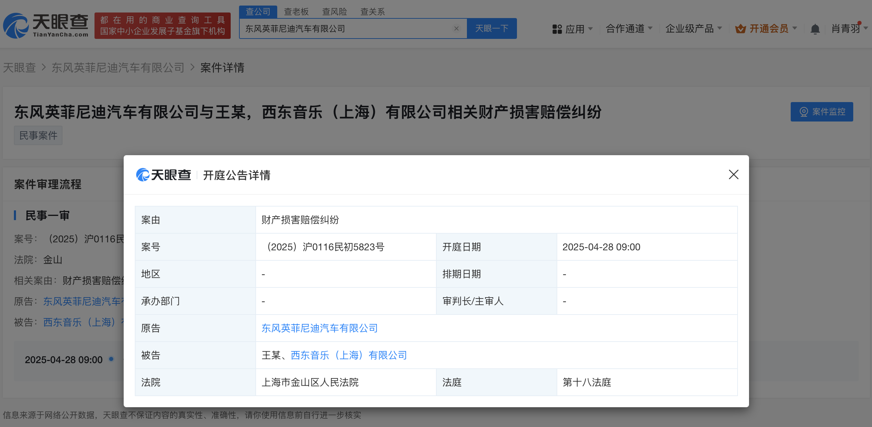The image size is (872, 427).
Task: Click the 天眼查 logo in dialog header
Action: [164, 175]
